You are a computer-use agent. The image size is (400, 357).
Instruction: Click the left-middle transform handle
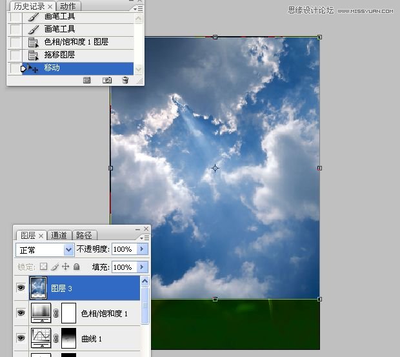click(111, 168)
